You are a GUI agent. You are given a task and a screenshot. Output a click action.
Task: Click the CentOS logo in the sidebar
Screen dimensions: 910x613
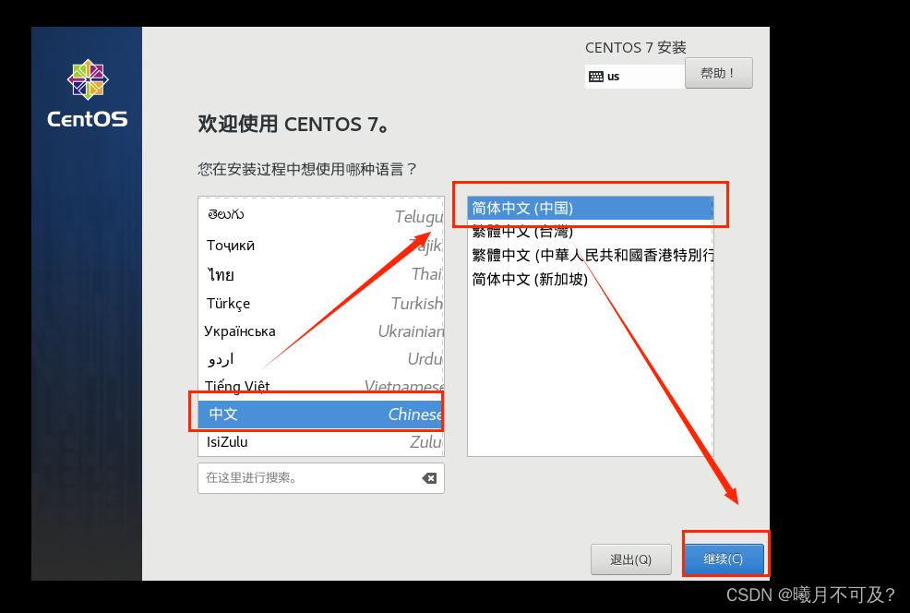click(x=88, y=93)
